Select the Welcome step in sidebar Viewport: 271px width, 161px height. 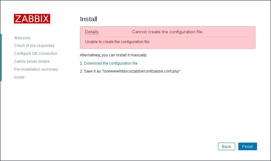click(22, 38)
